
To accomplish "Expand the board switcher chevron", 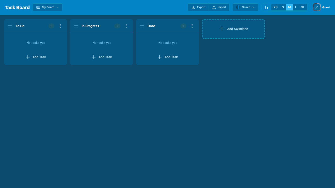I will click(x=58, y=7).
